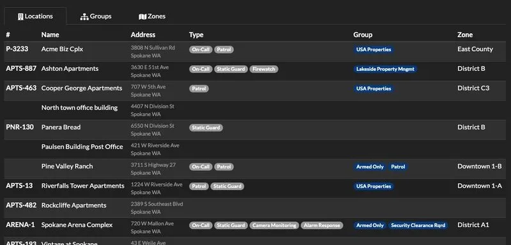Viewport: 511px width, 245px height.
Task: Click address 720 W Mallon Ave
Action: pos(152,223)
